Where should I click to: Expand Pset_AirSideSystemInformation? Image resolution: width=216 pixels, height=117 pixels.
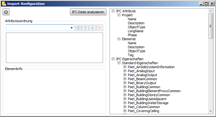pos(125,67)
